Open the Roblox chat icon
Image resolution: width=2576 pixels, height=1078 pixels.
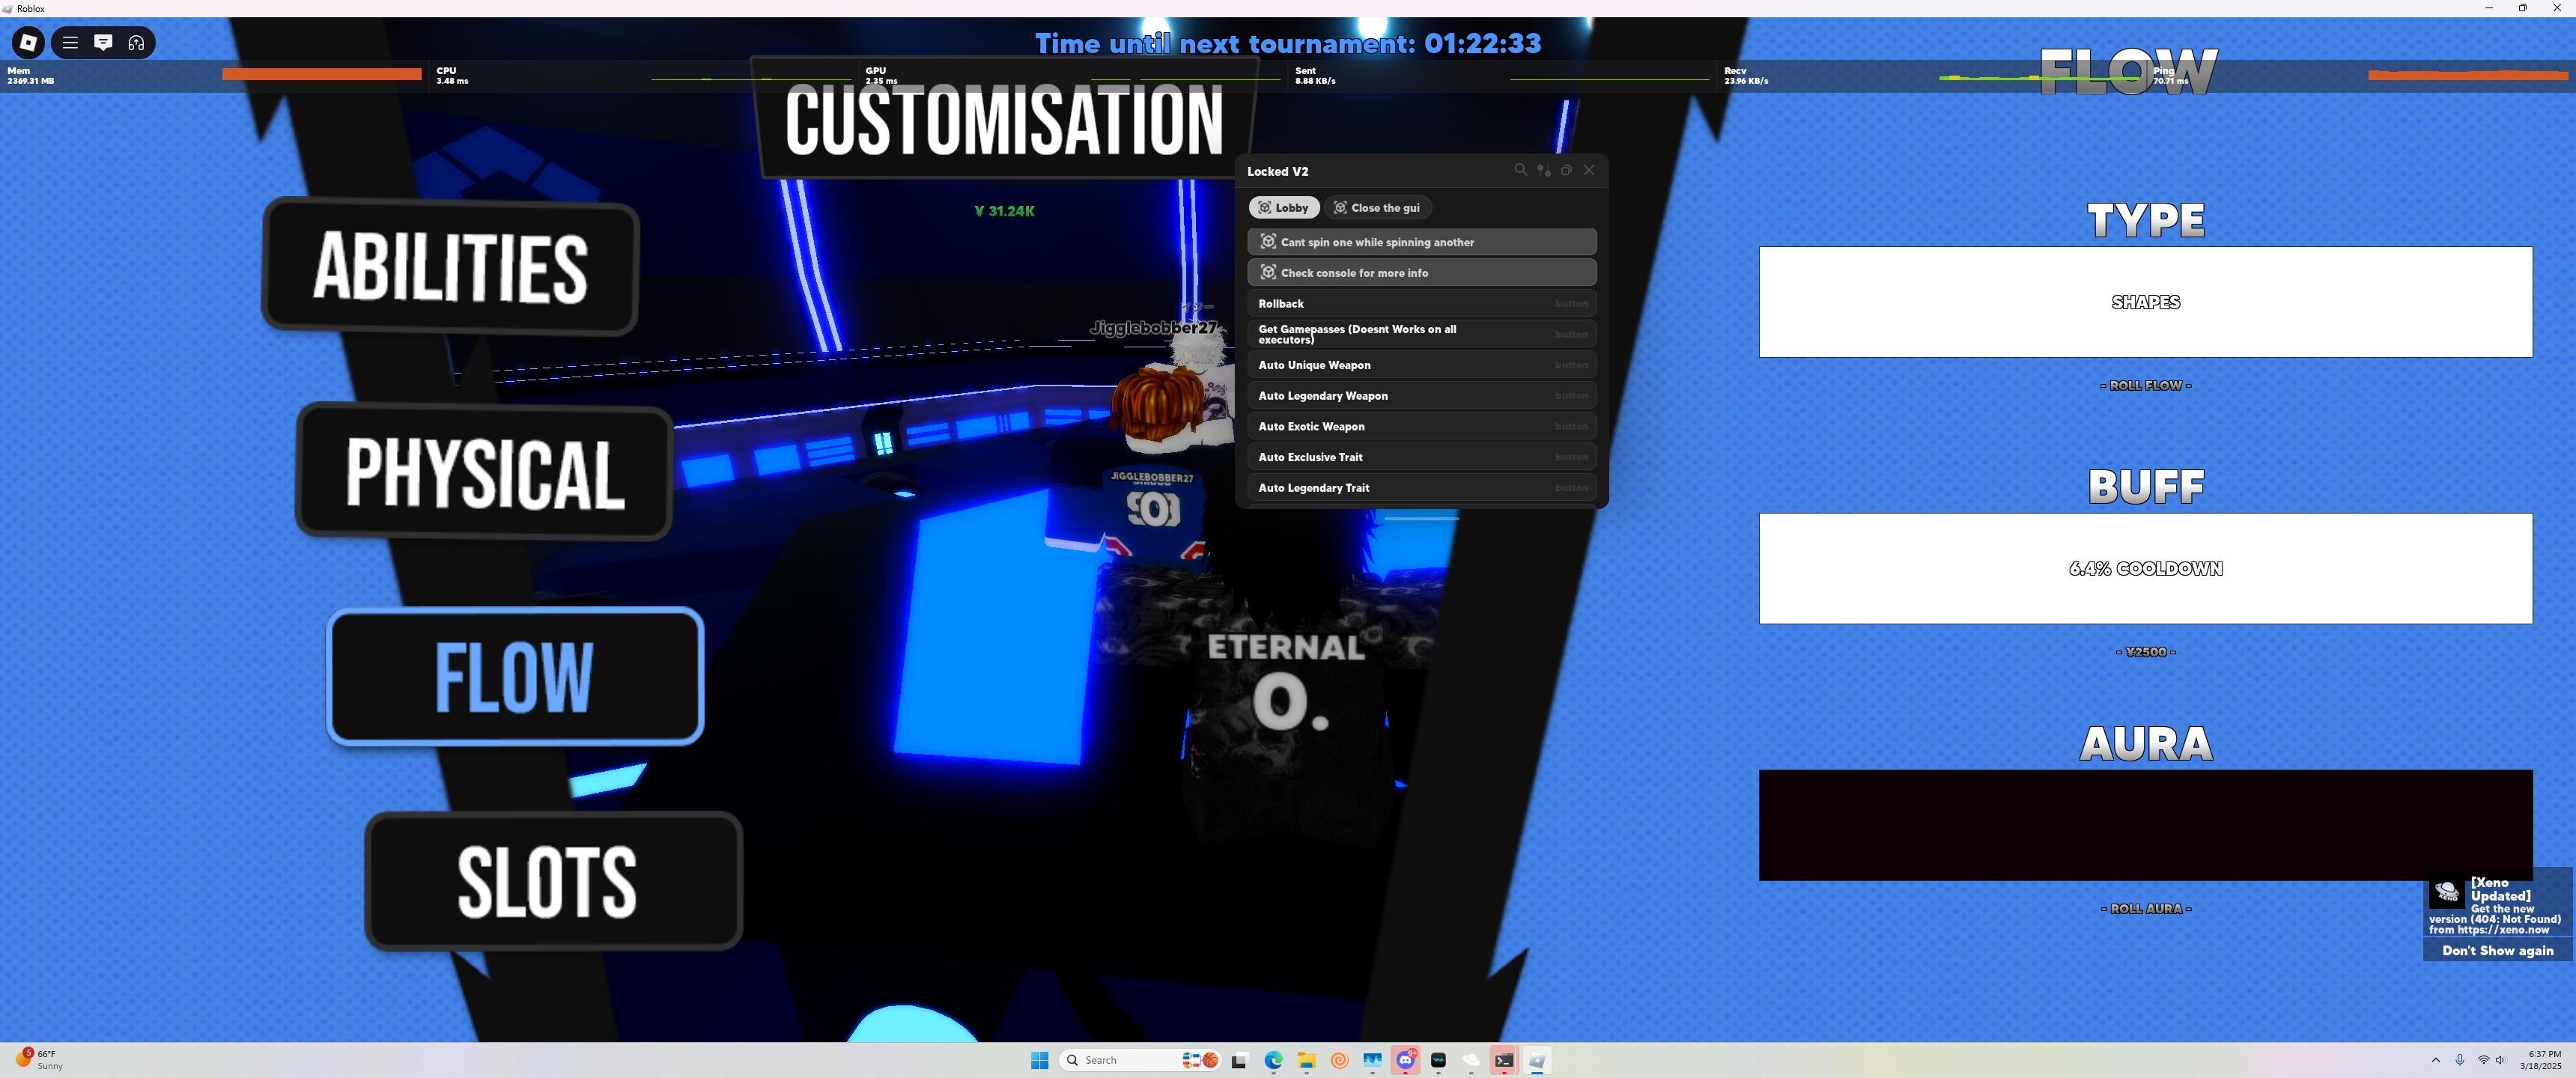[x=103, y=42]
